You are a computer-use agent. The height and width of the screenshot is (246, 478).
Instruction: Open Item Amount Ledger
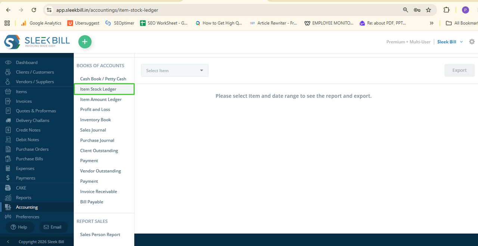coord(101,100)
